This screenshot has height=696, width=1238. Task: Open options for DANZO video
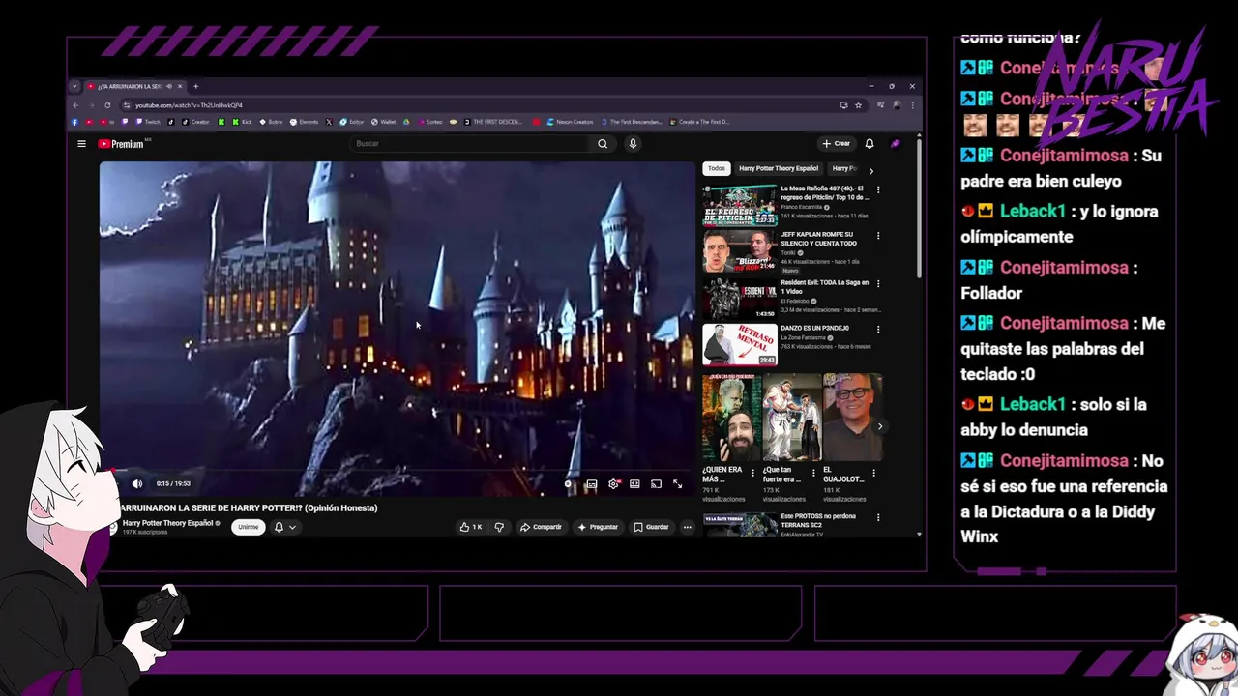click(x=878, y=329)
